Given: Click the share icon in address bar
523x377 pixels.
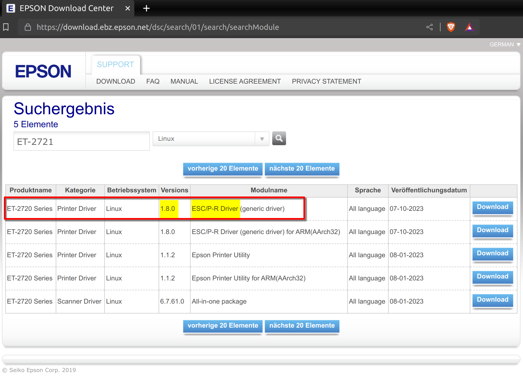Looking at the screenshot, I should [429, 27].
